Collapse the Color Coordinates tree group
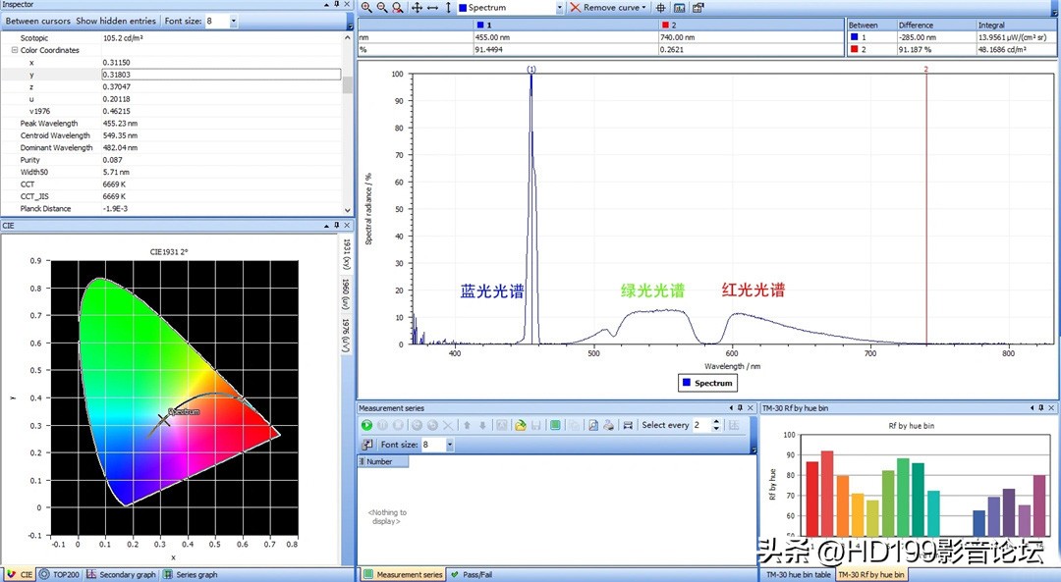 [x=15, y=50]
